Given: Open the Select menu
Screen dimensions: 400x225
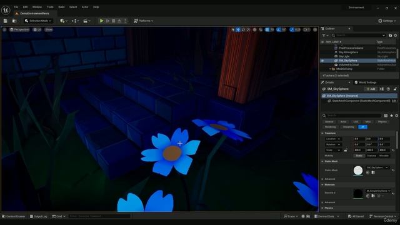Looking at the screenshot, I should 73,7.
